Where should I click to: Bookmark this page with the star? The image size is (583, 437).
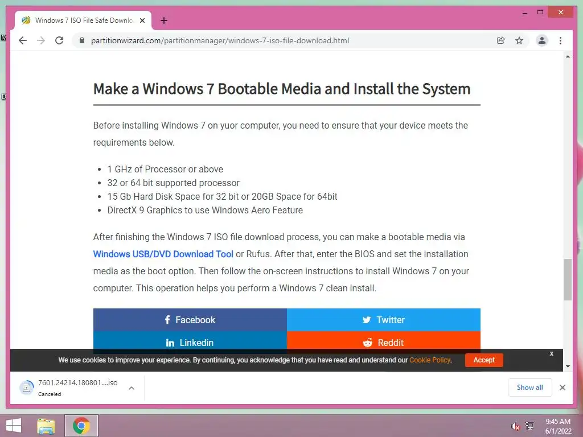tap(519, 40)
